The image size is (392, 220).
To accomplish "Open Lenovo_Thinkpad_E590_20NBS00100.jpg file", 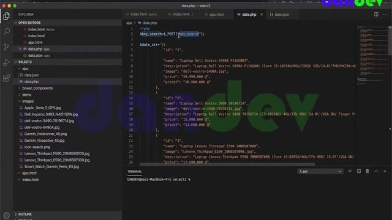I will click(x=67, y=153).
